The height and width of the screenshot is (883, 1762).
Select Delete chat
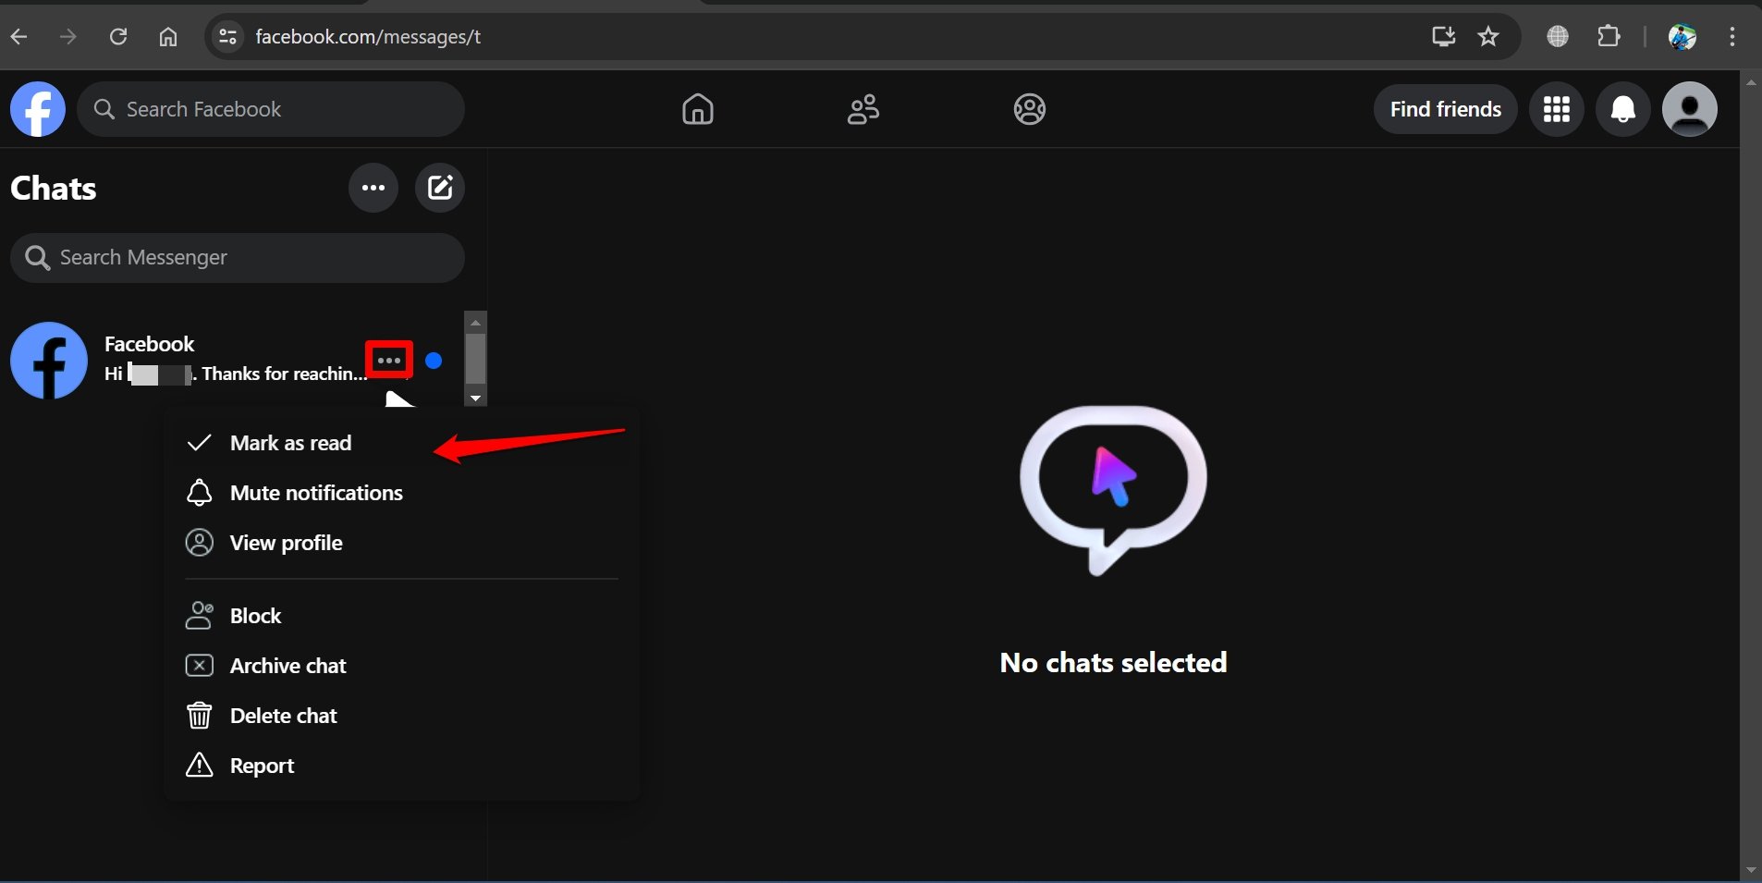click(401, 716)
